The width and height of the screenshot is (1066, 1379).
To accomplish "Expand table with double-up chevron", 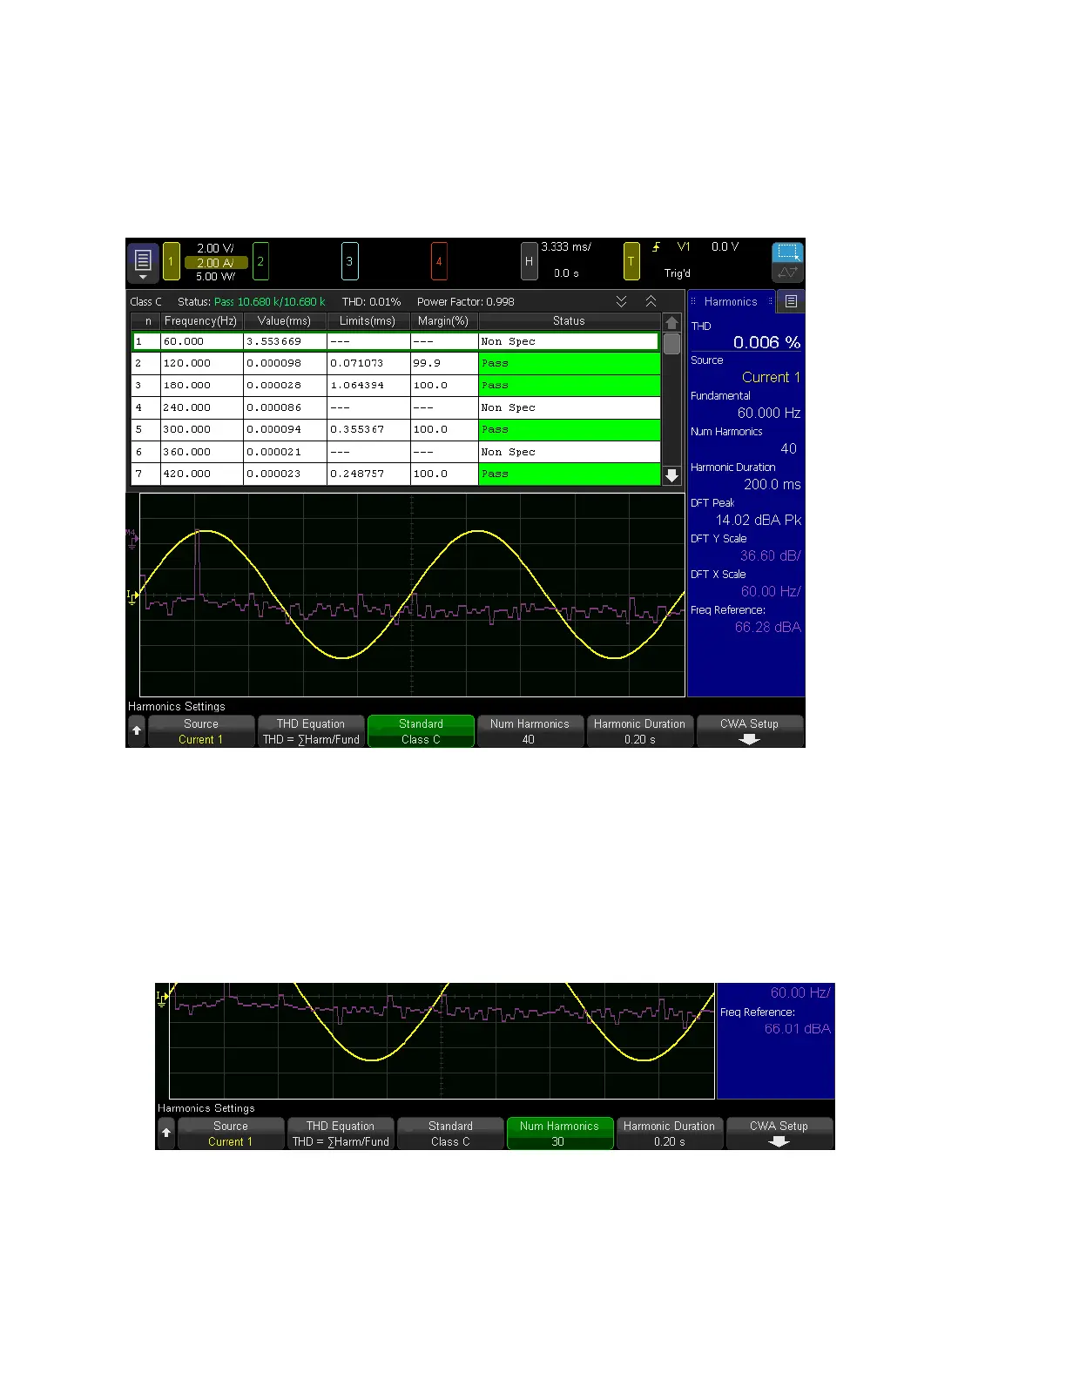I will (x=651, y=301).
